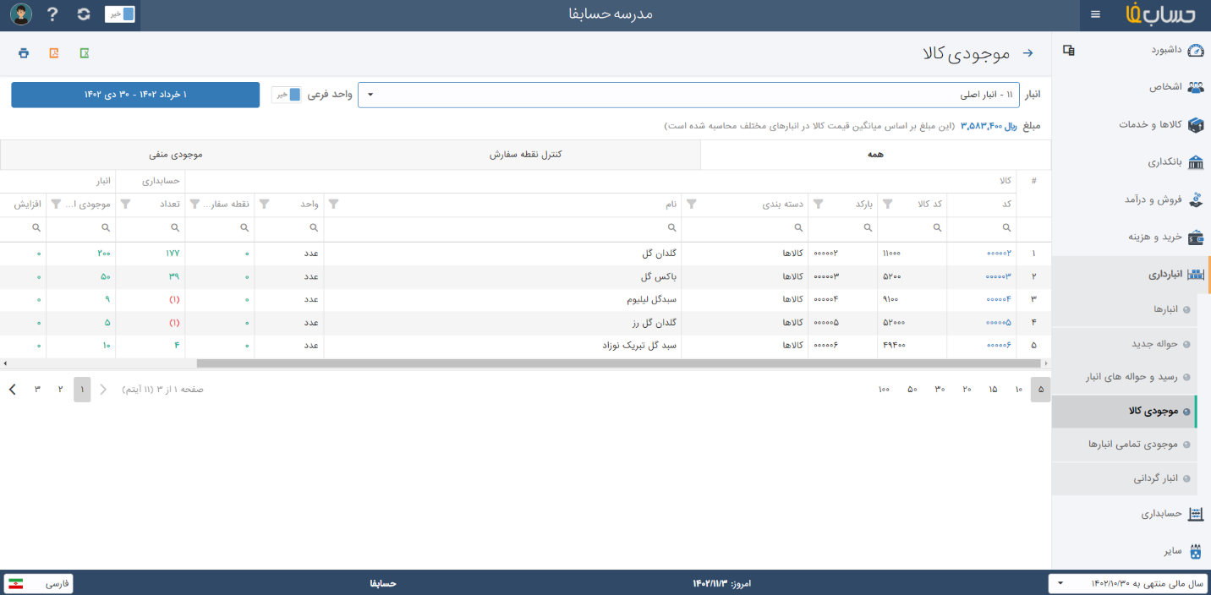Set page size to ۱۰ items

pos(1018,389)
